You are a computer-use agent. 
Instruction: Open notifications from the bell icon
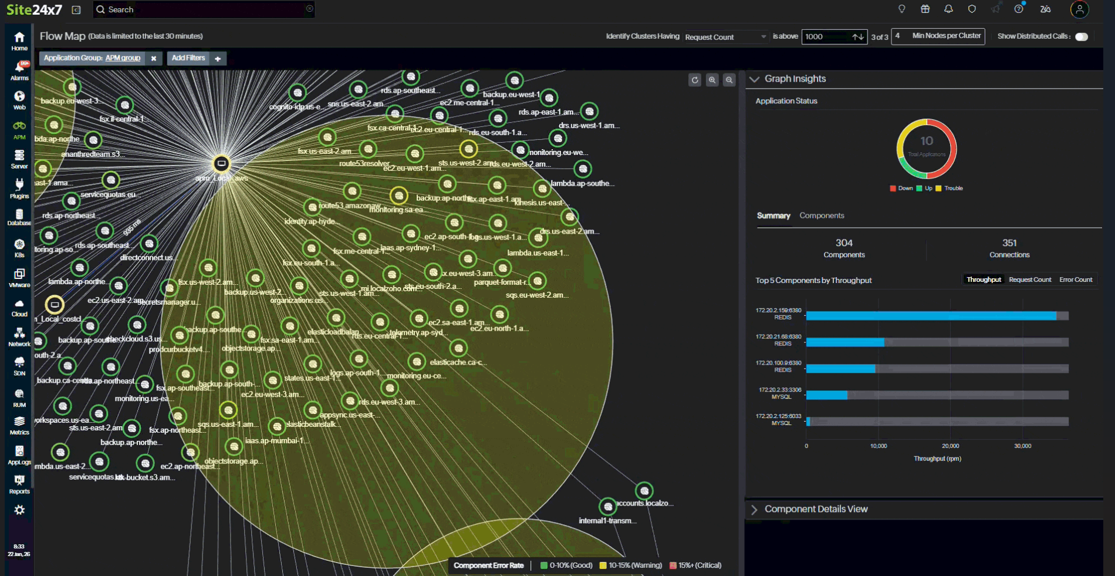948,9
